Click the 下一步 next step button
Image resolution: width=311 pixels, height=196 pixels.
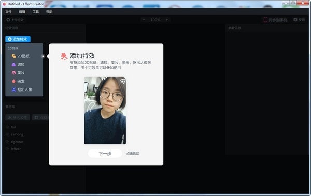(105, 154)
